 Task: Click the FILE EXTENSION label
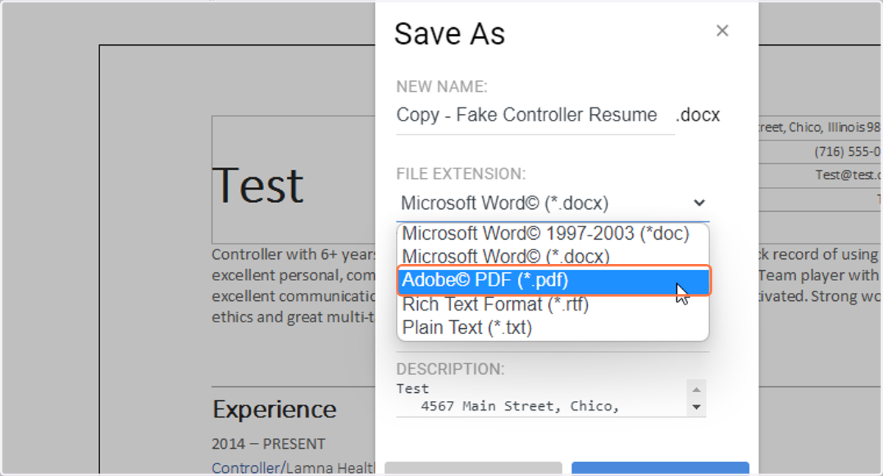tap(461, 174)
